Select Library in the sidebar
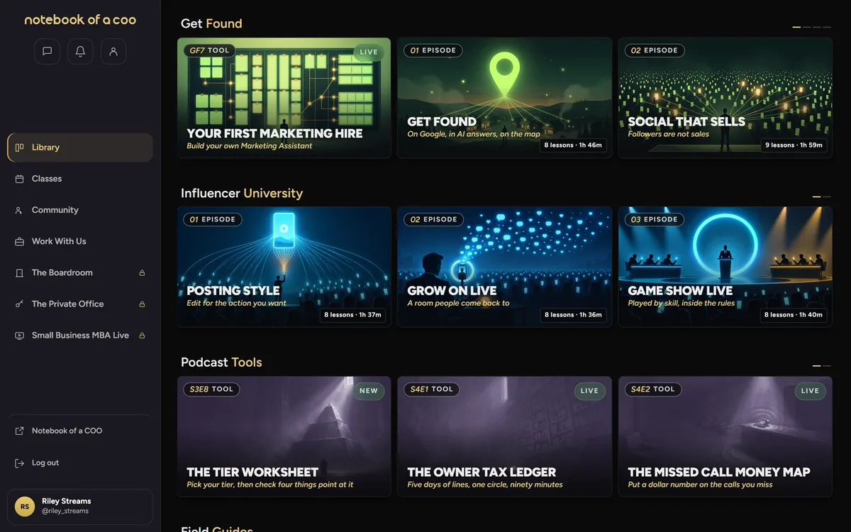Viewport: 851px width, 532px height. tap(80, 148)
